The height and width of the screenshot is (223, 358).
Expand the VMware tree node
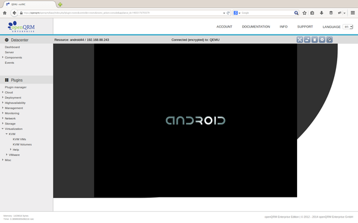point(7,154)
